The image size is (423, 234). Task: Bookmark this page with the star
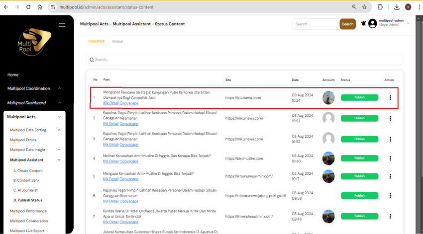pos(364,7)
